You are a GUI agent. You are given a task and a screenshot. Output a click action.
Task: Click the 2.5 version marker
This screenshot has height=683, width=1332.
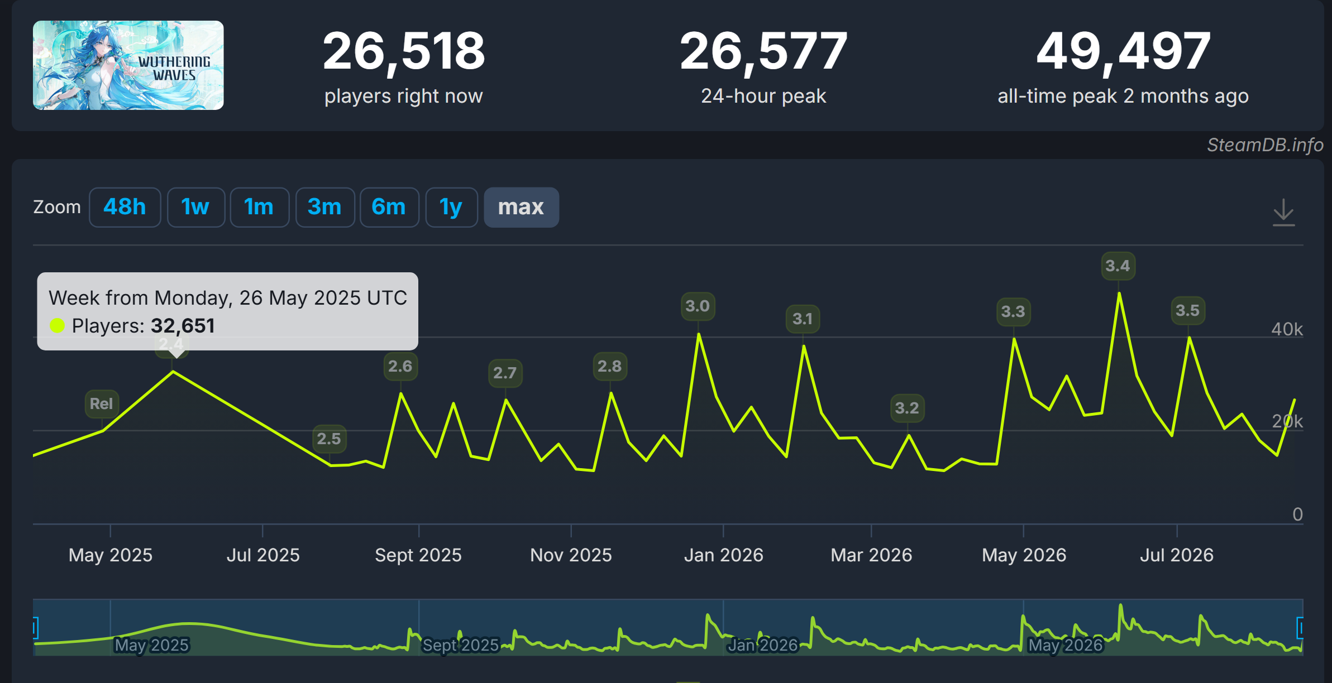point(329,439)
